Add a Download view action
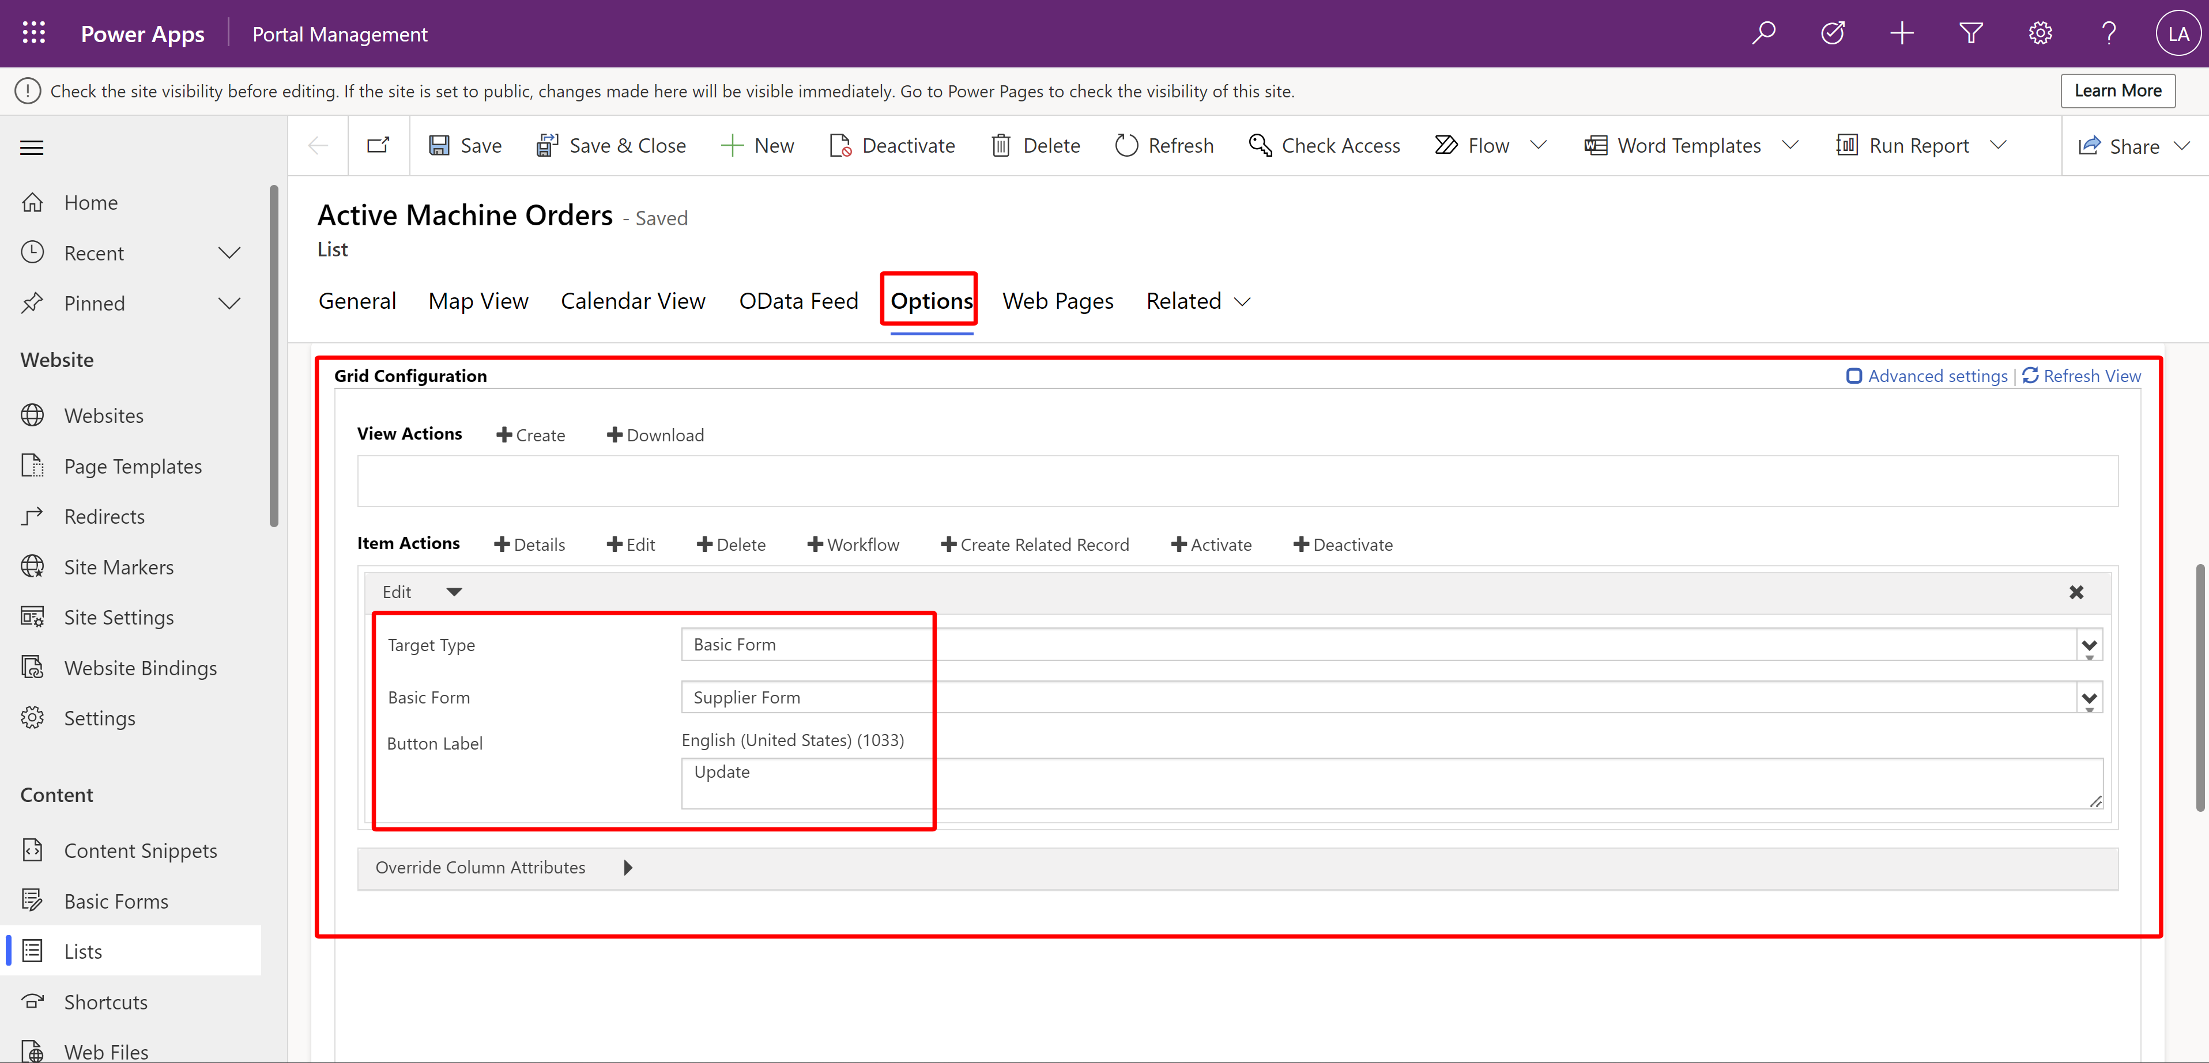2209x1063 pixels. [x=655, y=434]
